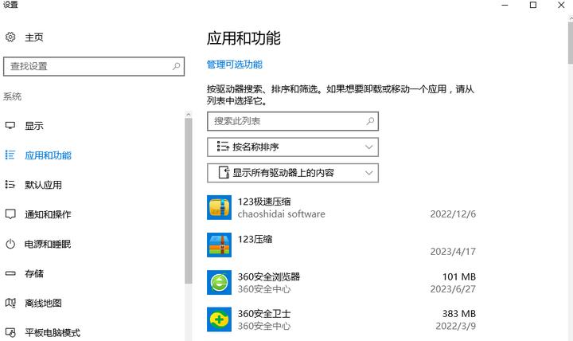
Task: Open 离线地图 settings
Action: click(x=43, y=303)
